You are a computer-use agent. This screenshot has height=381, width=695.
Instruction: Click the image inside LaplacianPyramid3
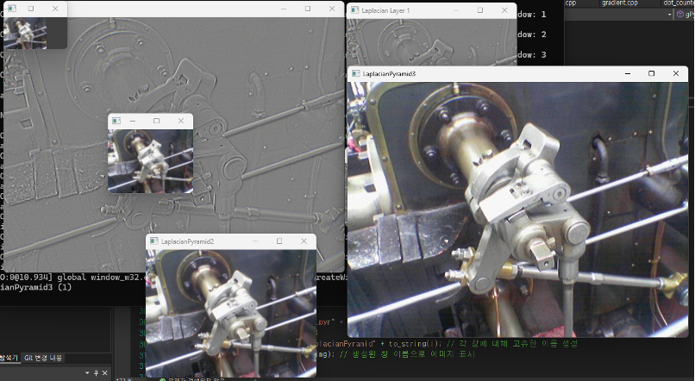coord(517,209)
